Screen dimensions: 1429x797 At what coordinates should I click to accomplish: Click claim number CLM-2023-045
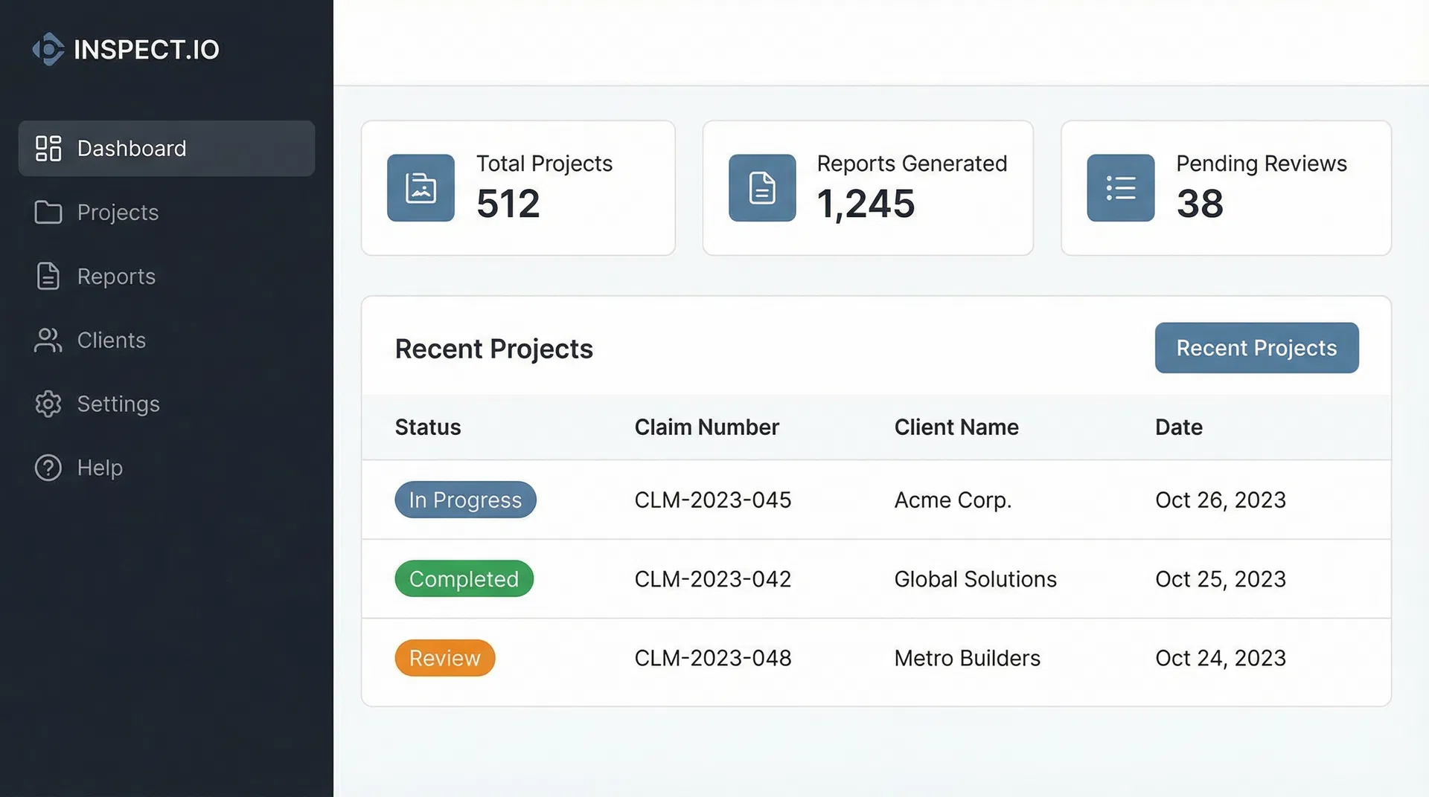(x=712, y=500)
